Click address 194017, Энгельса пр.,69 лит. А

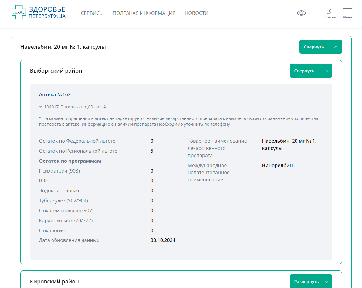pos(75,107)
